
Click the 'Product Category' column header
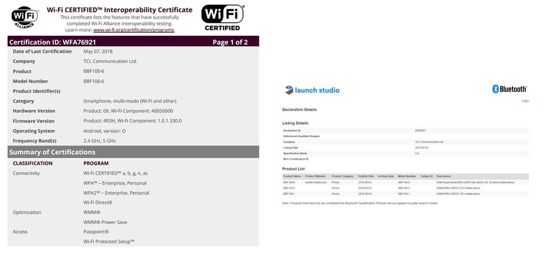pyautogui.click(x=342, y=176)
